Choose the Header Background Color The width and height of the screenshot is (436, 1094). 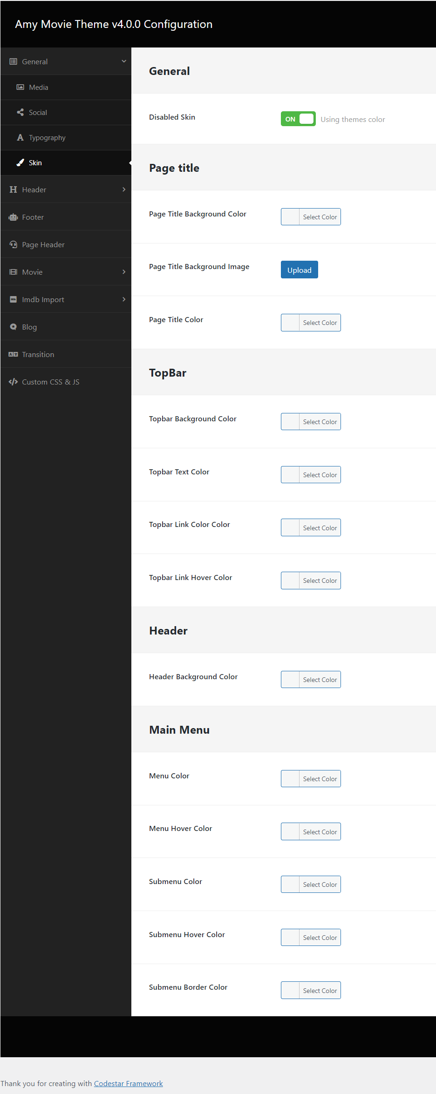click(x=311, y=680)
